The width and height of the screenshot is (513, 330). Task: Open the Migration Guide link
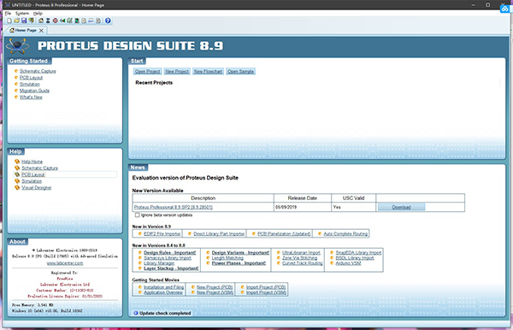tap(34, 91)
